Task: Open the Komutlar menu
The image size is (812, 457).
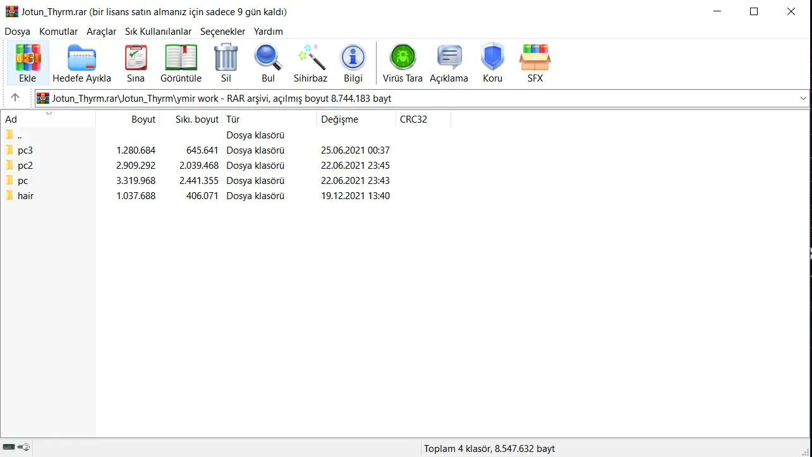Action: (58, 32)
